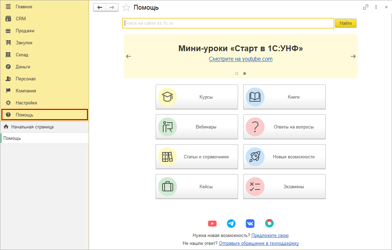Open the Кейсы button
The image size is (392, 250).
pos(197,186)
